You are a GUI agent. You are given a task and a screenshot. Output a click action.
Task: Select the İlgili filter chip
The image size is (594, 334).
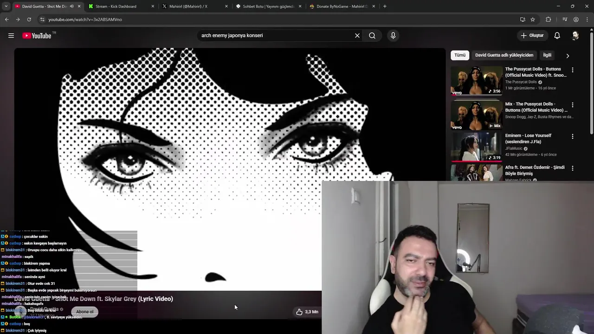pyautogui.click(x=547, y=55)
